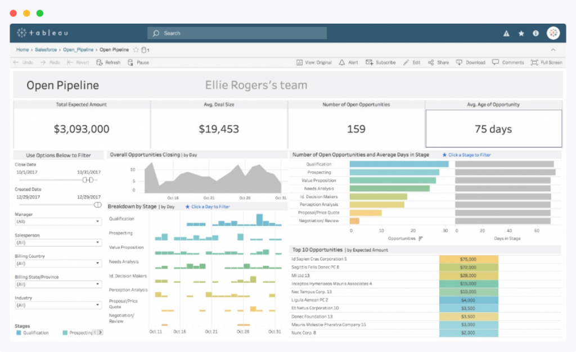Open the Industry filter dropdown
Image resolution: width=576 pixels, height=352 pixels.
tap(58, 305)
